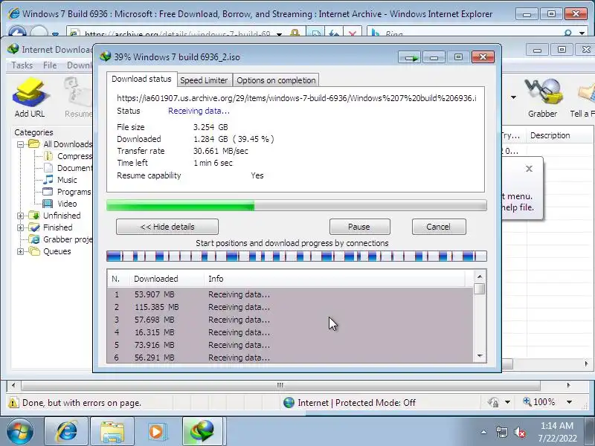595x446 pixels.
Task: Click the network tray icon
Action: click(x=501, y=432)
